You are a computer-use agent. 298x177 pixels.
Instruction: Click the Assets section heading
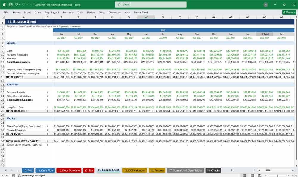11,43
